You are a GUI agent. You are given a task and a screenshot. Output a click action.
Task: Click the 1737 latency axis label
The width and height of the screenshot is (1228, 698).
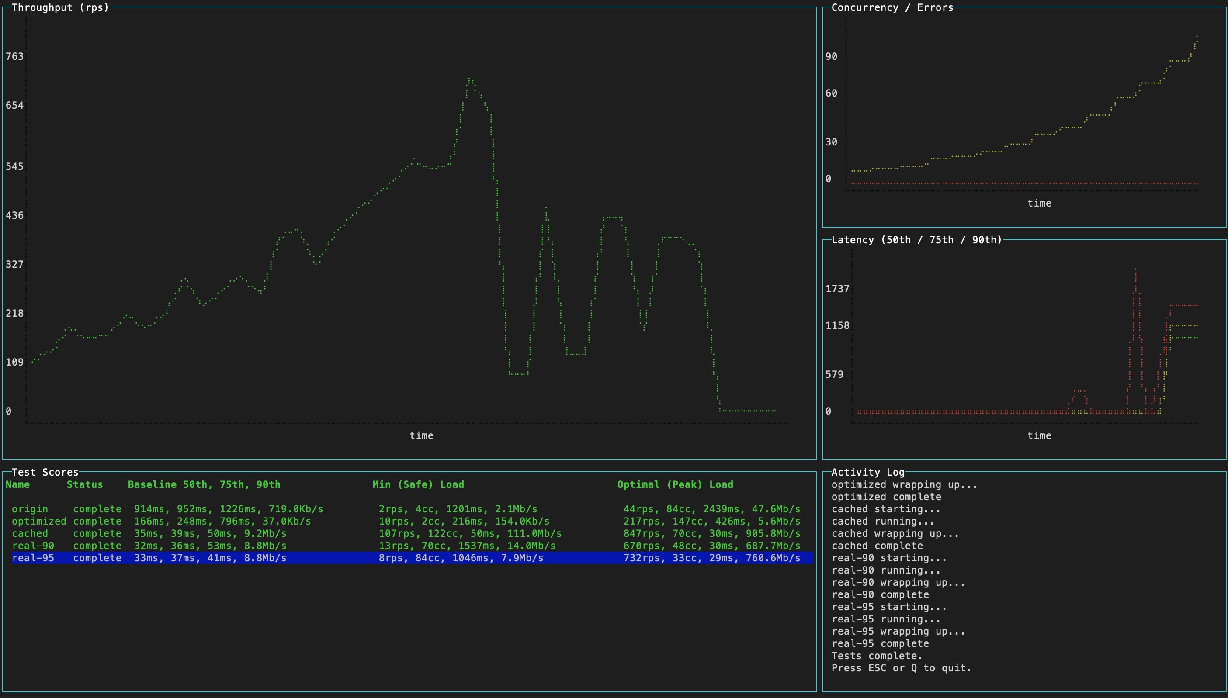click(x=837, y=289)
